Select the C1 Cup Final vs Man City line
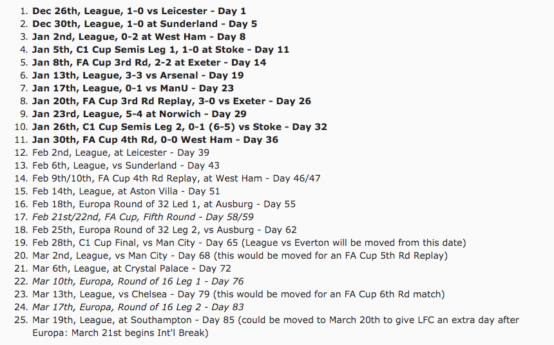This screenshot has height=345, width=554. click(x=249, y=243)
